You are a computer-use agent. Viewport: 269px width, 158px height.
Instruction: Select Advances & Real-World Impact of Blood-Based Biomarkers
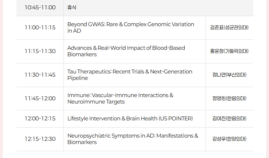point(126,51)
